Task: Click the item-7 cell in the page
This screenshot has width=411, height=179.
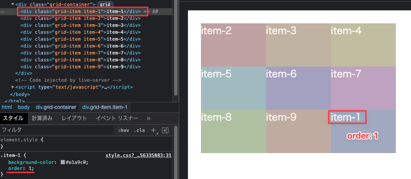Action: point(363,88)
